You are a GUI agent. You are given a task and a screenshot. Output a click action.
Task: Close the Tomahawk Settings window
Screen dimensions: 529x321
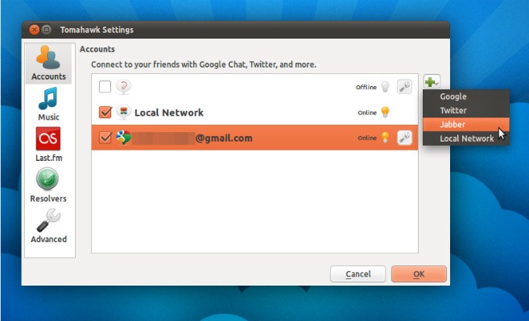coord(34,30)
